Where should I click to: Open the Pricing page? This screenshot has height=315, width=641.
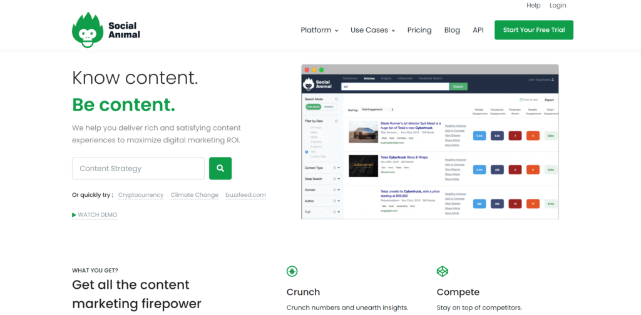pos(419,30)
